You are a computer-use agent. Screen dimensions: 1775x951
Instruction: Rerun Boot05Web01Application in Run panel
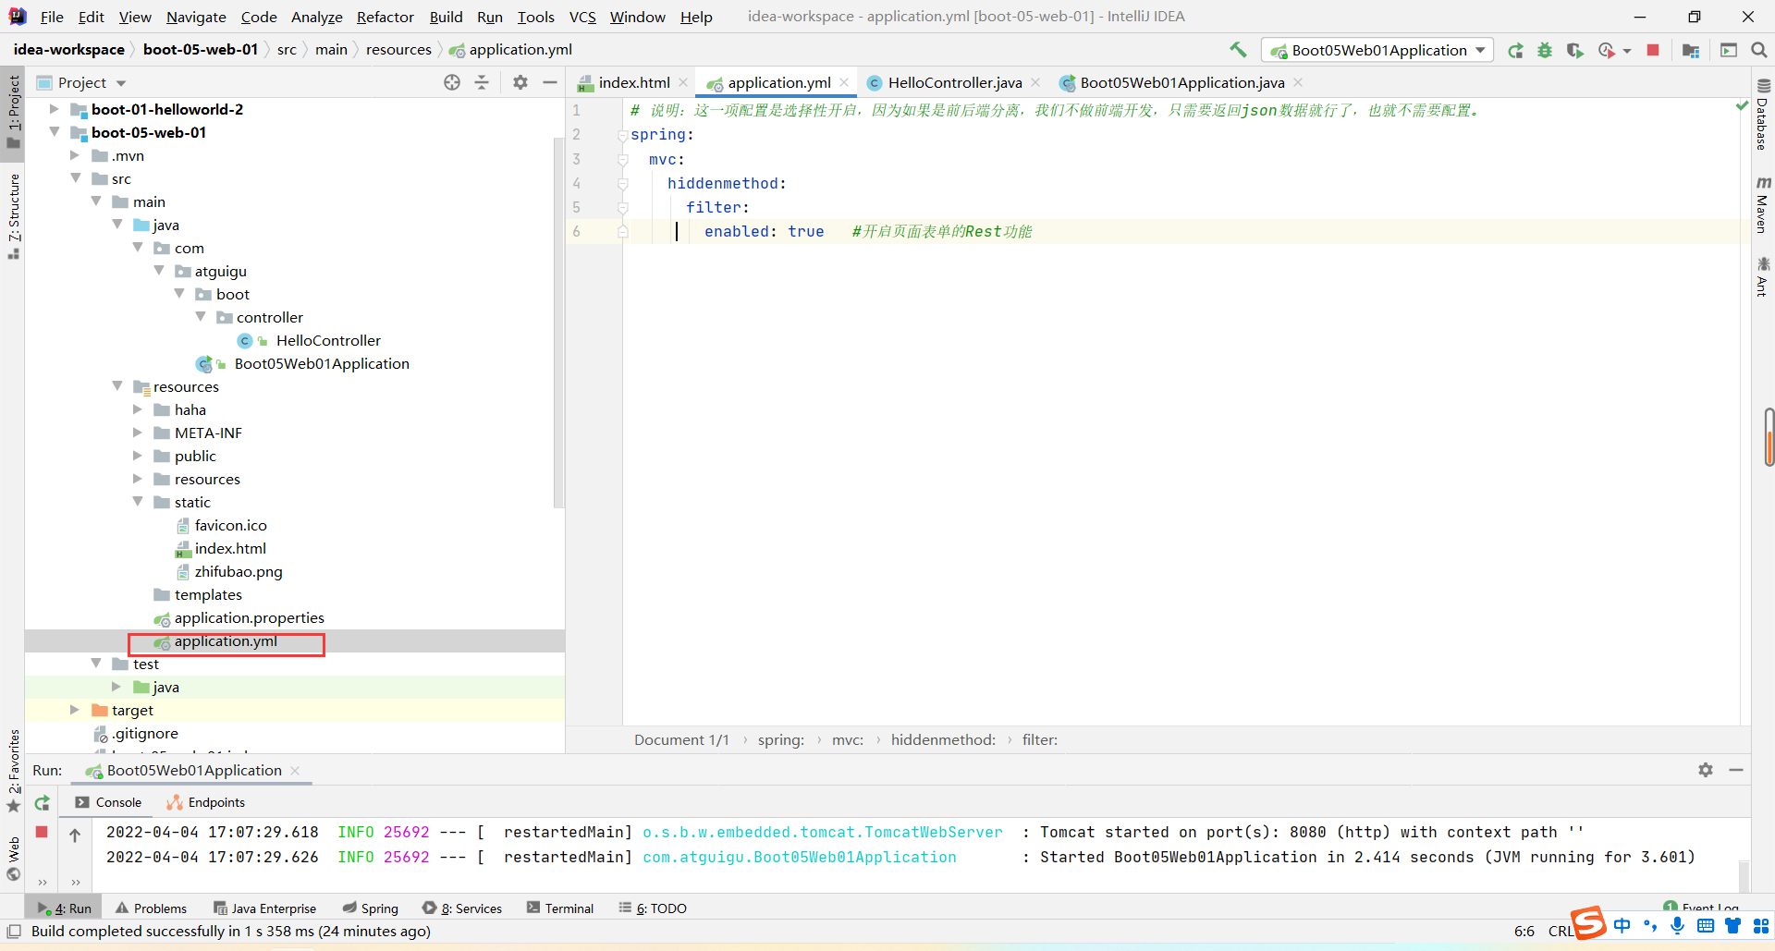pyautogui.click(x=43, y=803)
